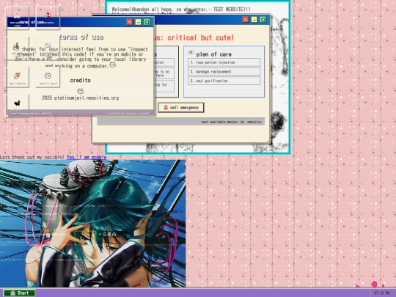Viewport: 396px width, 297px height.
Task: Open the pharmacy desktop icon
Action: coord(48,18)
